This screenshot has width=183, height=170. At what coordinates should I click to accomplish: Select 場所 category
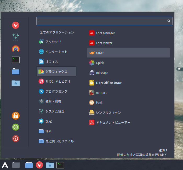pyautogui.click(x=56, y=131)
